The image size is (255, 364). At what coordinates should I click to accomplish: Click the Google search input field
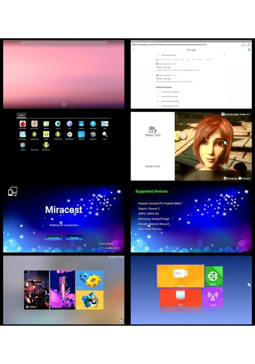191,56
